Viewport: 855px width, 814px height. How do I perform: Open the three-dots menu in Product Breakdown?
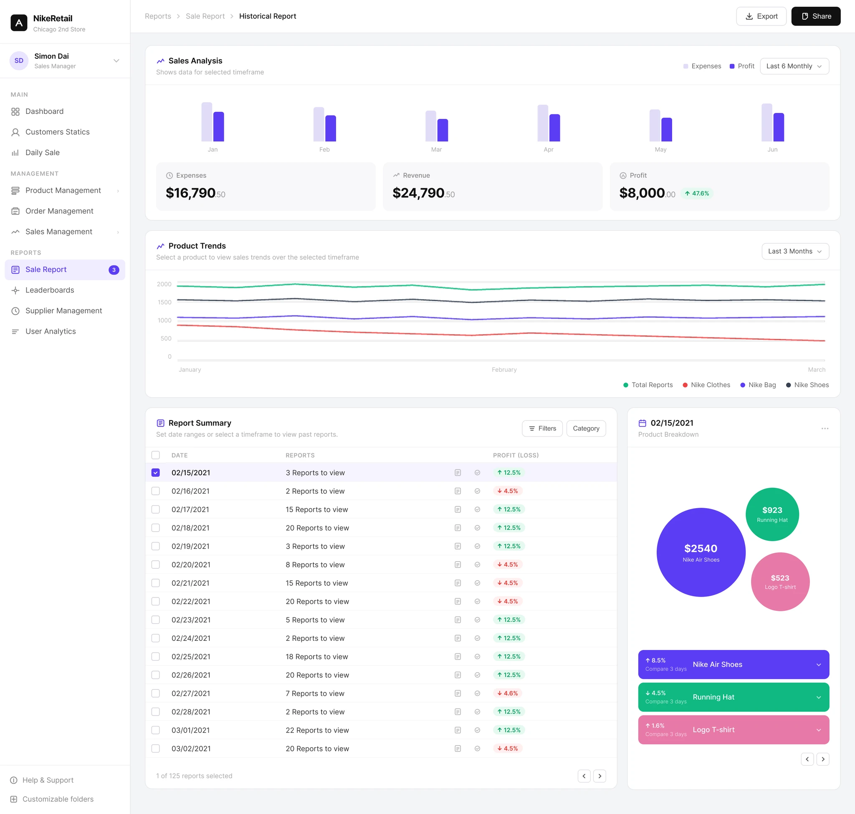pos(825,428)
